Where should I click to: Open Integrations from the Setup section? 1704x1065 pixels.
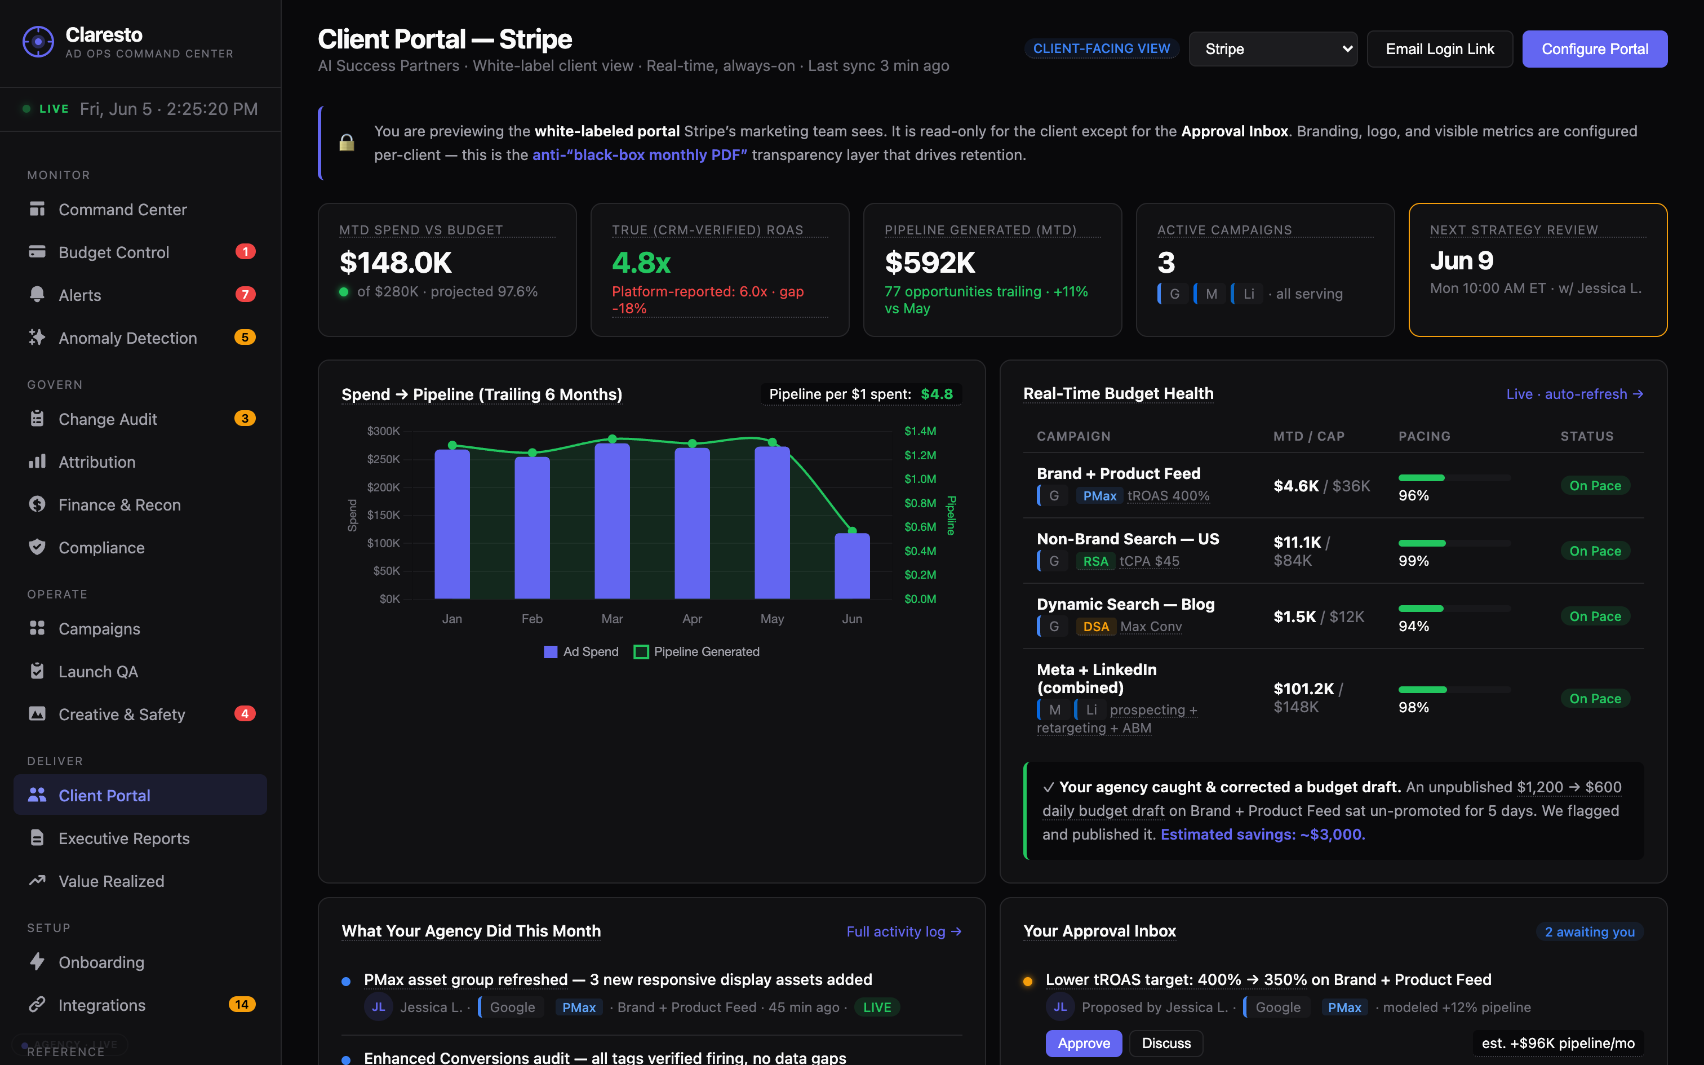[140, 1005]
